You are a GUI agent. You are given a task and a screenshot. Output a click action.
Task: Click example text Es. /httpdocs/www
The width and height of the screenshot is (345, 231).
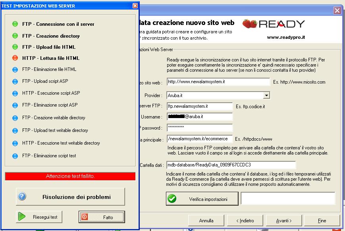(253, 139)
